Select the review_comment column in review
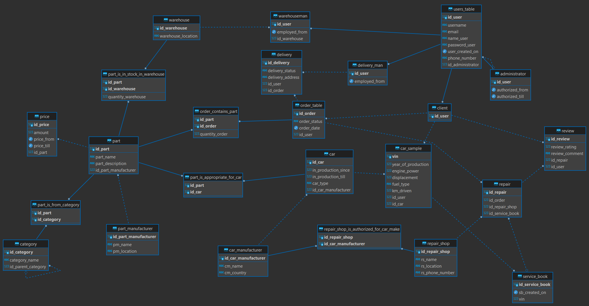 coord(567,154)
